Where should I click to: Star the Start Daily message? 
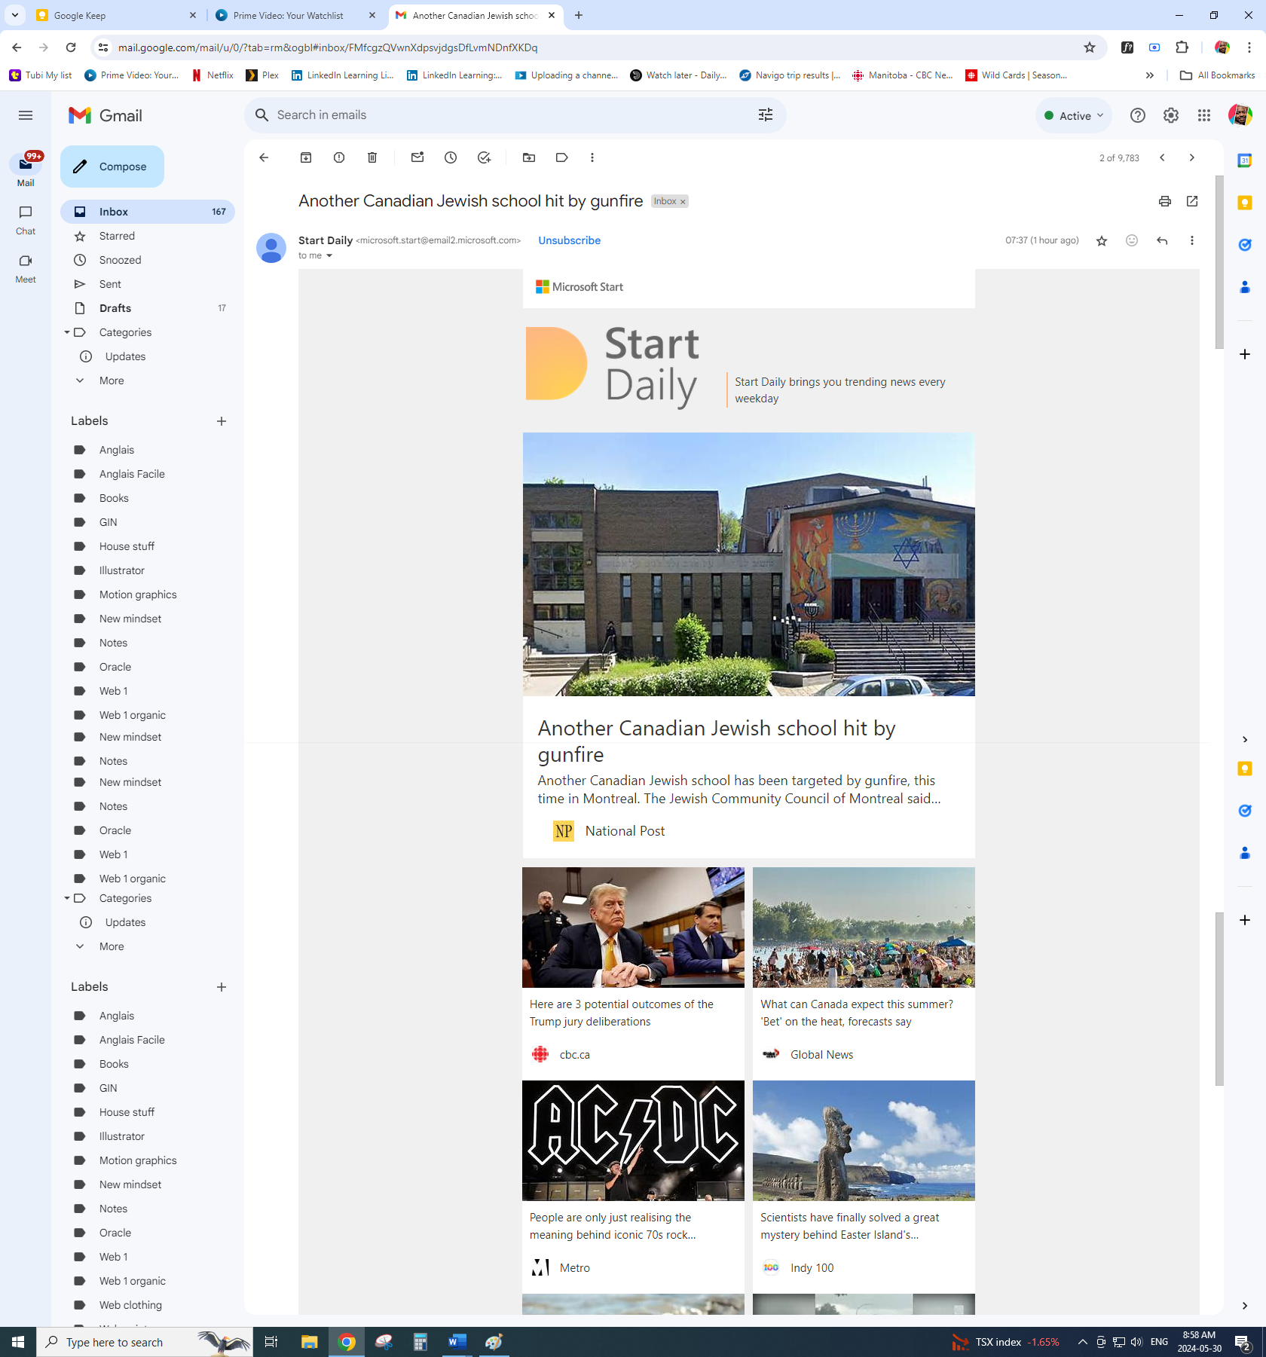(1102, 240)
